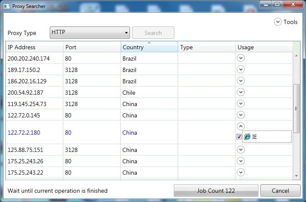The image size is (306, 202).
Task: Uncheck the IE proxy usage checkbox
Action: (239, 137)
